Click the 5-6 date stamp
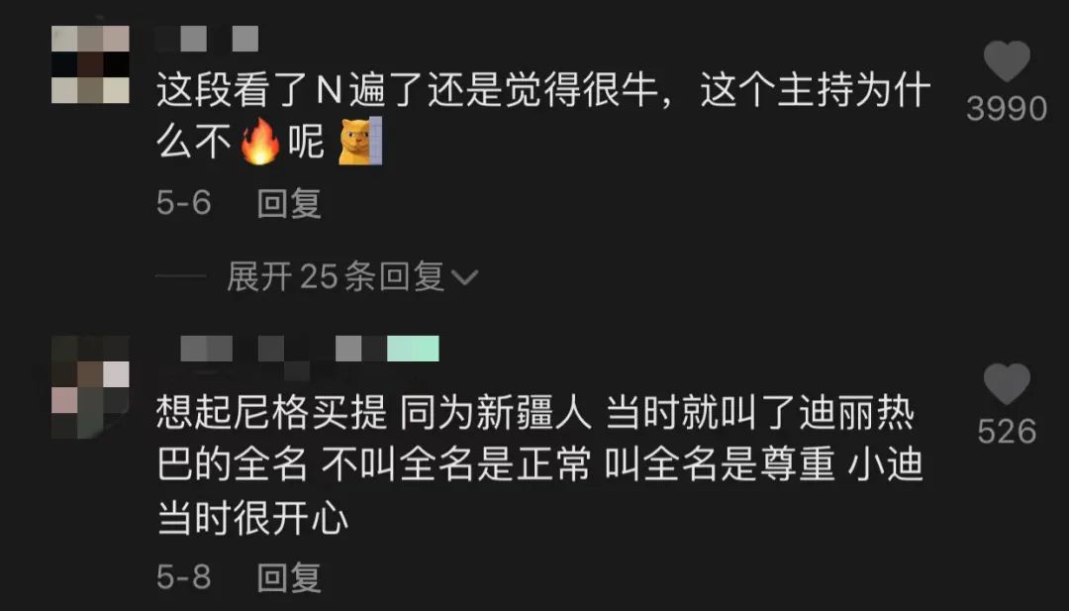1069x611 pixels. (x=184, y=203)
